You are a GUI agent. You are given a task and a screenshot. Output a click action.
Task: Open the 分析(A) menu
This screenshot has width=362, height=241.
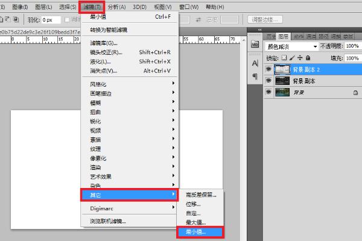117,7
